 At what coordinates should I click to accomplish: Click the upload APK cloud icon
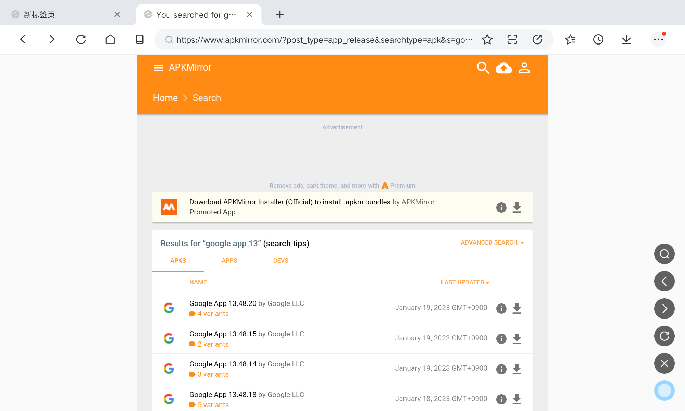pos(503,68)
